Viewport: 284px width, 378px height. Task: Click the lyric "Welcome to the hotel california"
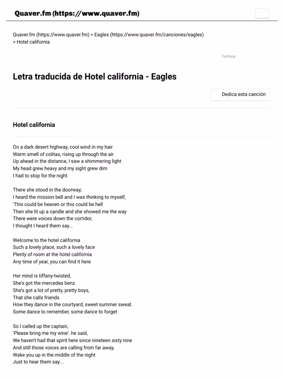[47, 240]
